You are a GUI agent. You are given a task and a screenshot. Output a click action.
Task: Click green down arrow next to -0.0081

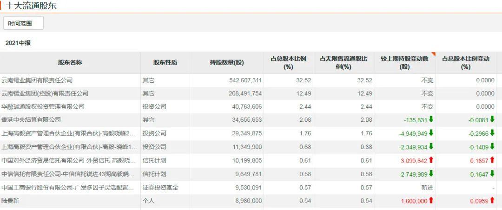pyautogui.click(x=492, y=119)
